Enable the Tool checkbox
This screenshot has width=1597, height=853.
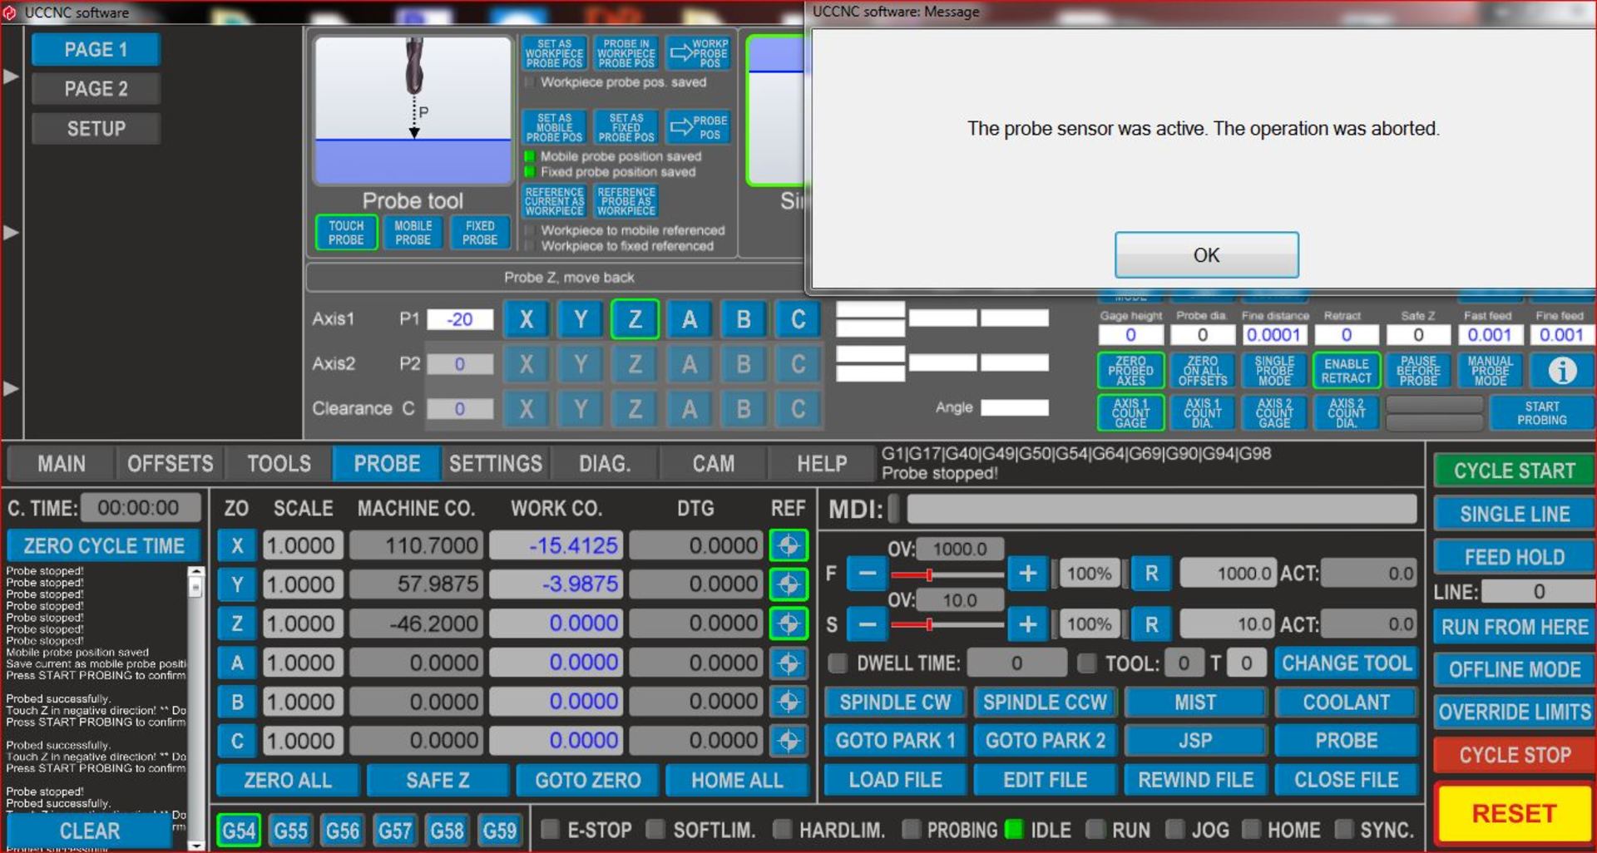[1086, 663]
